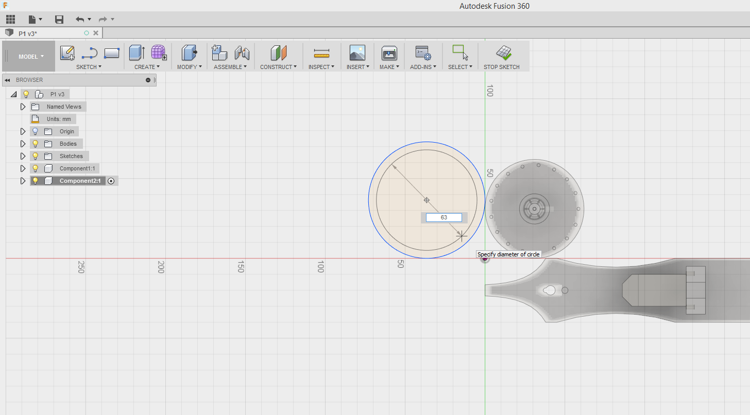Click the STOP SKETCH label button
This screenshot has height=415, width=750.
pyautogui.click(x=501, y=67)
